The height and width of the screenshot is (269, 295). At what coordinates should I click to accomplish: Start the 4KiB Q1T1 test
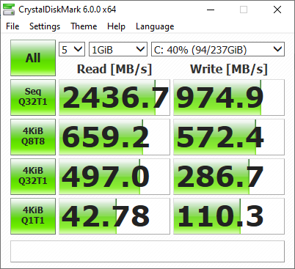click(33, 216)
